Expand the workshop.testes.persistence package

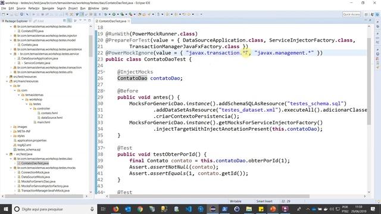click(x=11, y=49)
